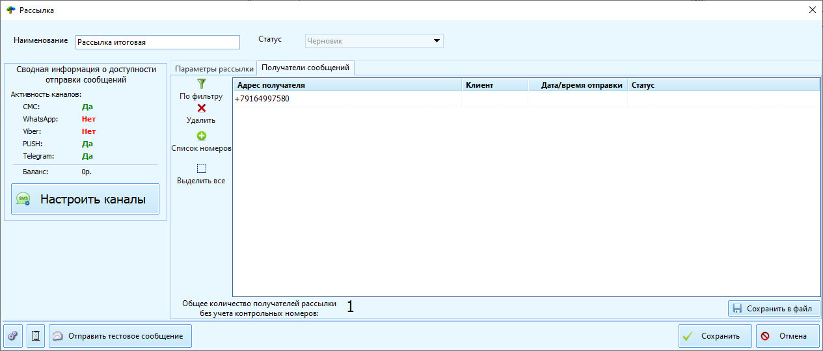Click the total recipients count 1
The width and height of the screenshot is (823, 351).
350,307
